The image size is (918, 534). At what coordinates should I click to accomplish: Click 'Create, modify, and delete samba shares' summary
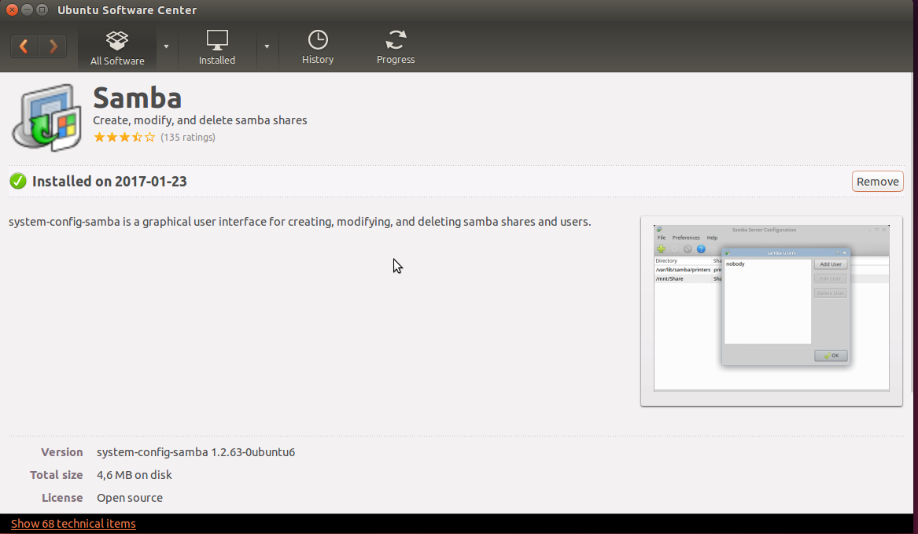point(200,120)
